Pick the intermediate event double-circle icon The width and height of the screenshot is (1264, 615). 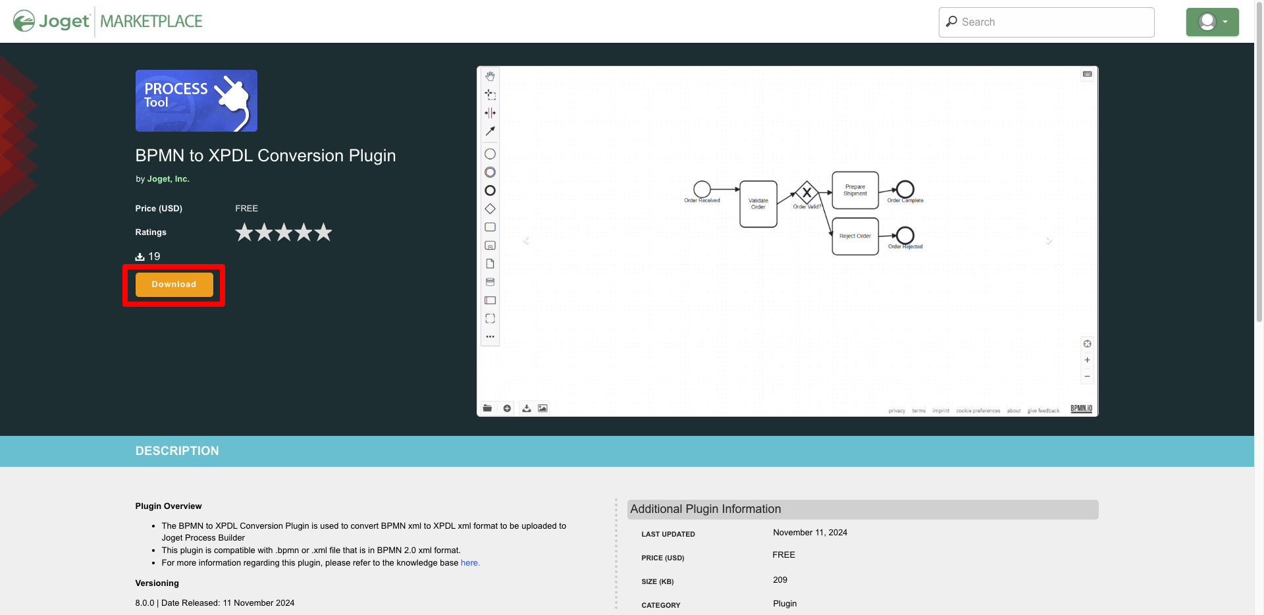[x=490, y=173]
